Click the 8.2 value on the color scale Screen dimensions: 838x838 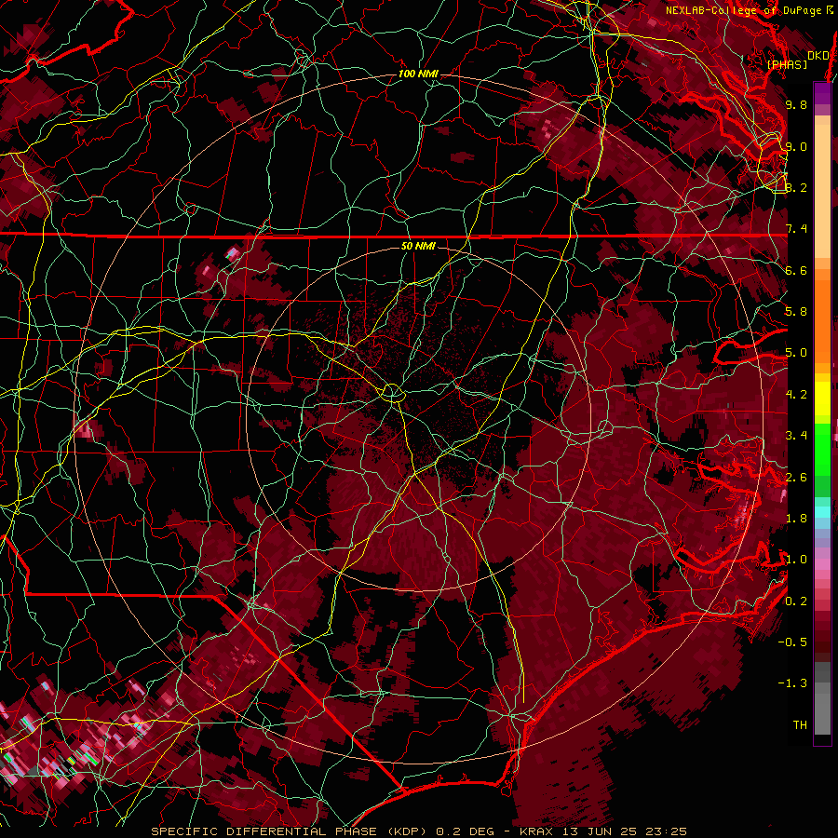point(796,187)
